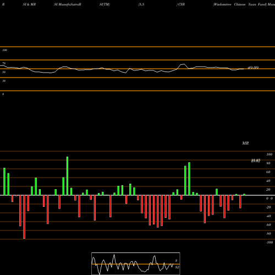Click the 'CYB' ticker symbol text

click(x=182, y=4)
